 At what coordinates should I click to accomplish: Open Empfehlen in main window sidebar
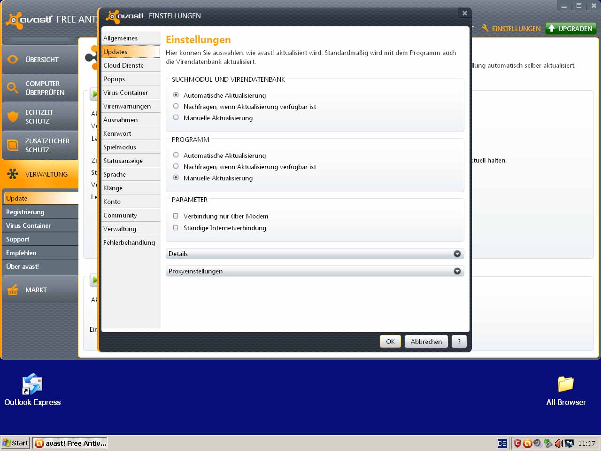click(x=40, y=253)
